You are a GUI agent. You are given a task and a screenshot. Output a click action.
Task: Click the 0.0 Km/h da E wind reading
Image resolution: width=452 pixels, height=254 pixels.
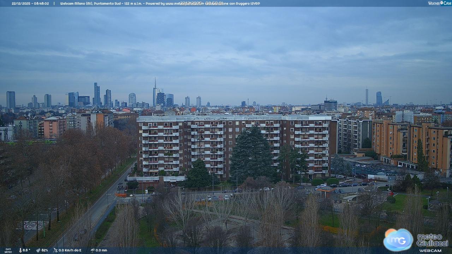70,250
